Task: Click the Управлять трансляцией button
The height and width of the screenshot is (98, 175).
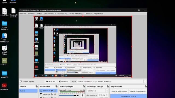Action: [138, 91]
